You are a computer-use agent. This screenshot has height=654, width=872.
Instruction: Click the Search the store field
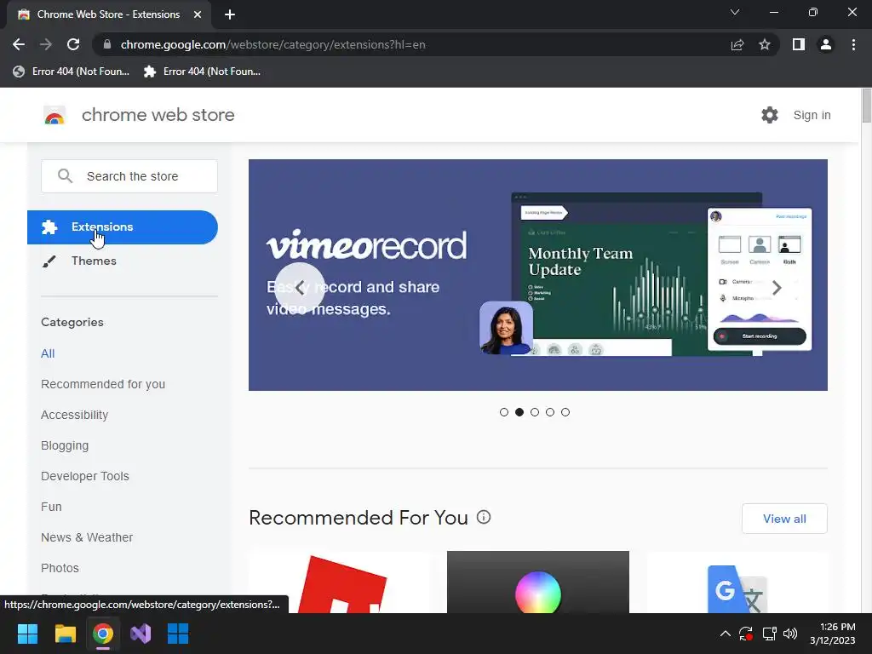click(x=129, y=176)
